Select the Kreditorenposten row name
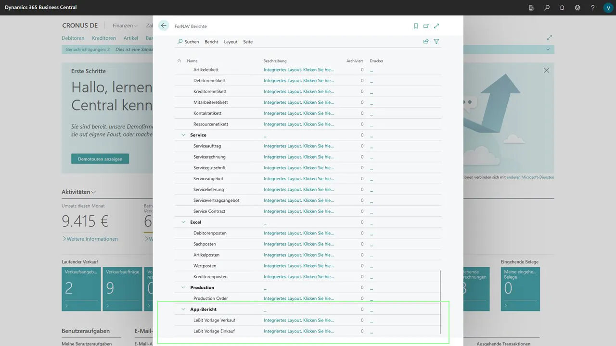Image resolution: width=616 pixels, height=346 pixels. 210,277
